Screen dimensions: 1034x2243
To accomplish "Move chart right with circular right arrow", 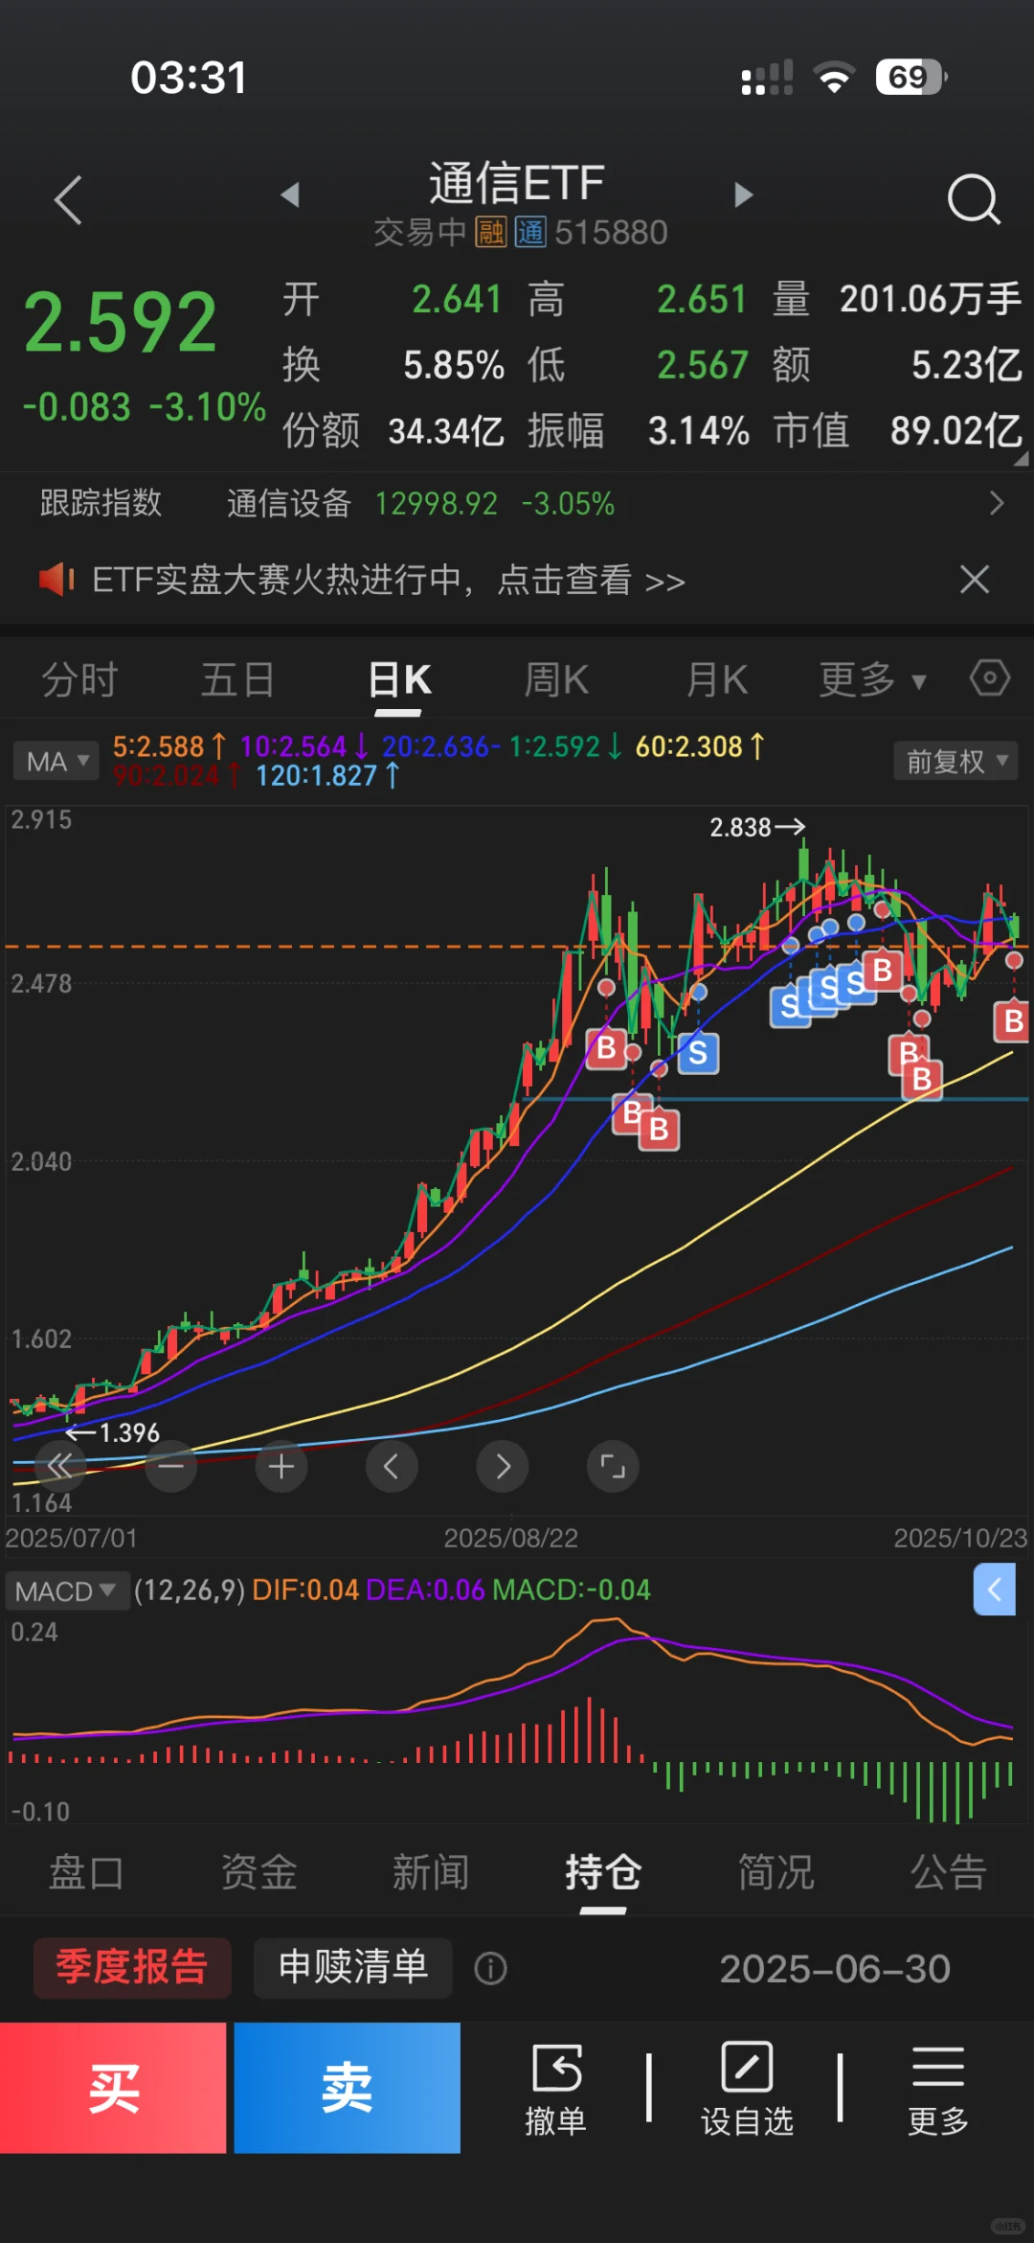I will click(503, 1466).
